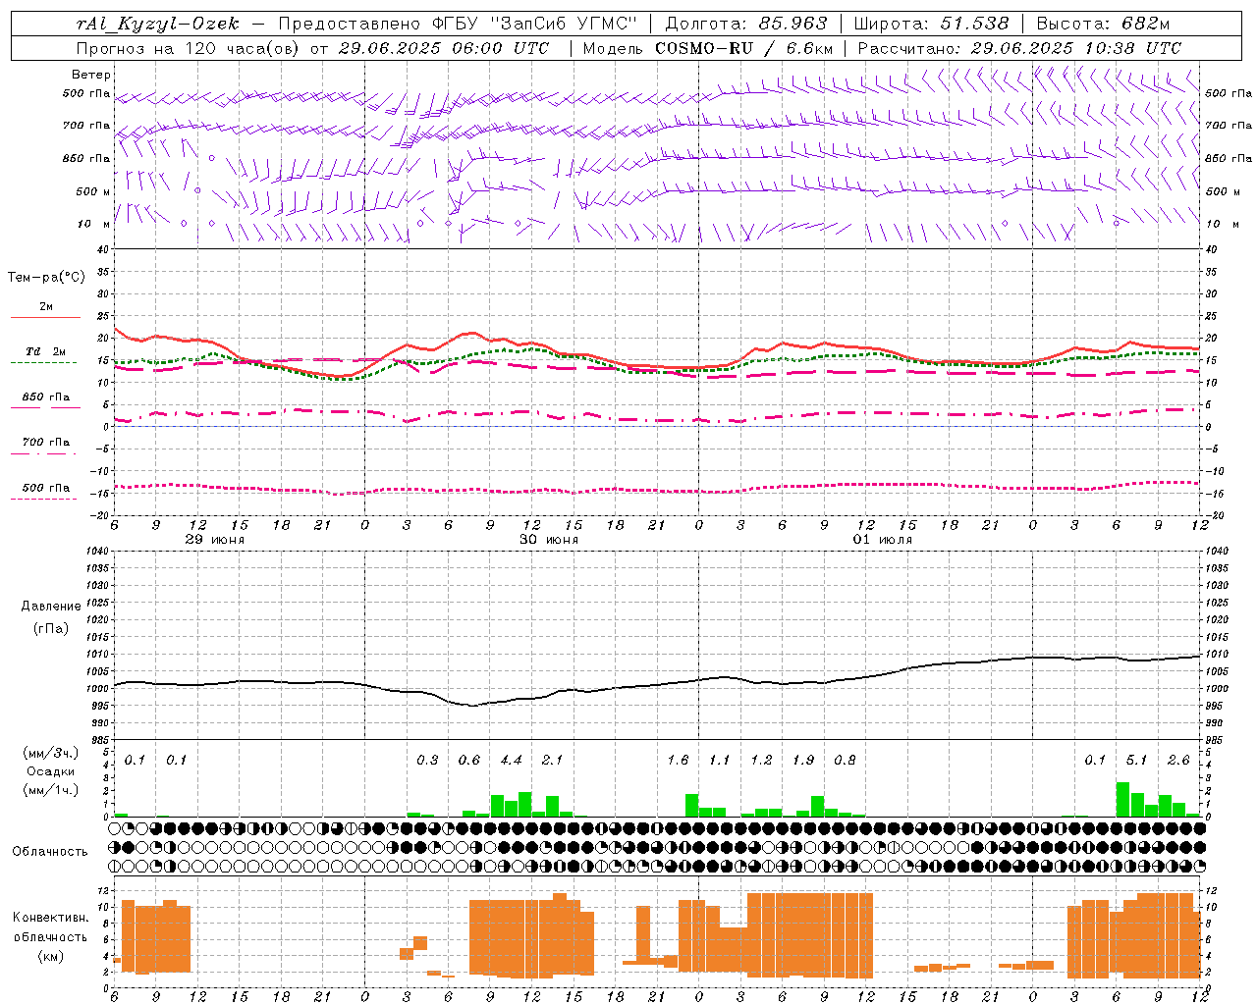Click the computed time Рассчитано: 29.06.2025 10:38 UTC
The height and width of the screenshot is (1005, 1257).
coord(1019,48)
